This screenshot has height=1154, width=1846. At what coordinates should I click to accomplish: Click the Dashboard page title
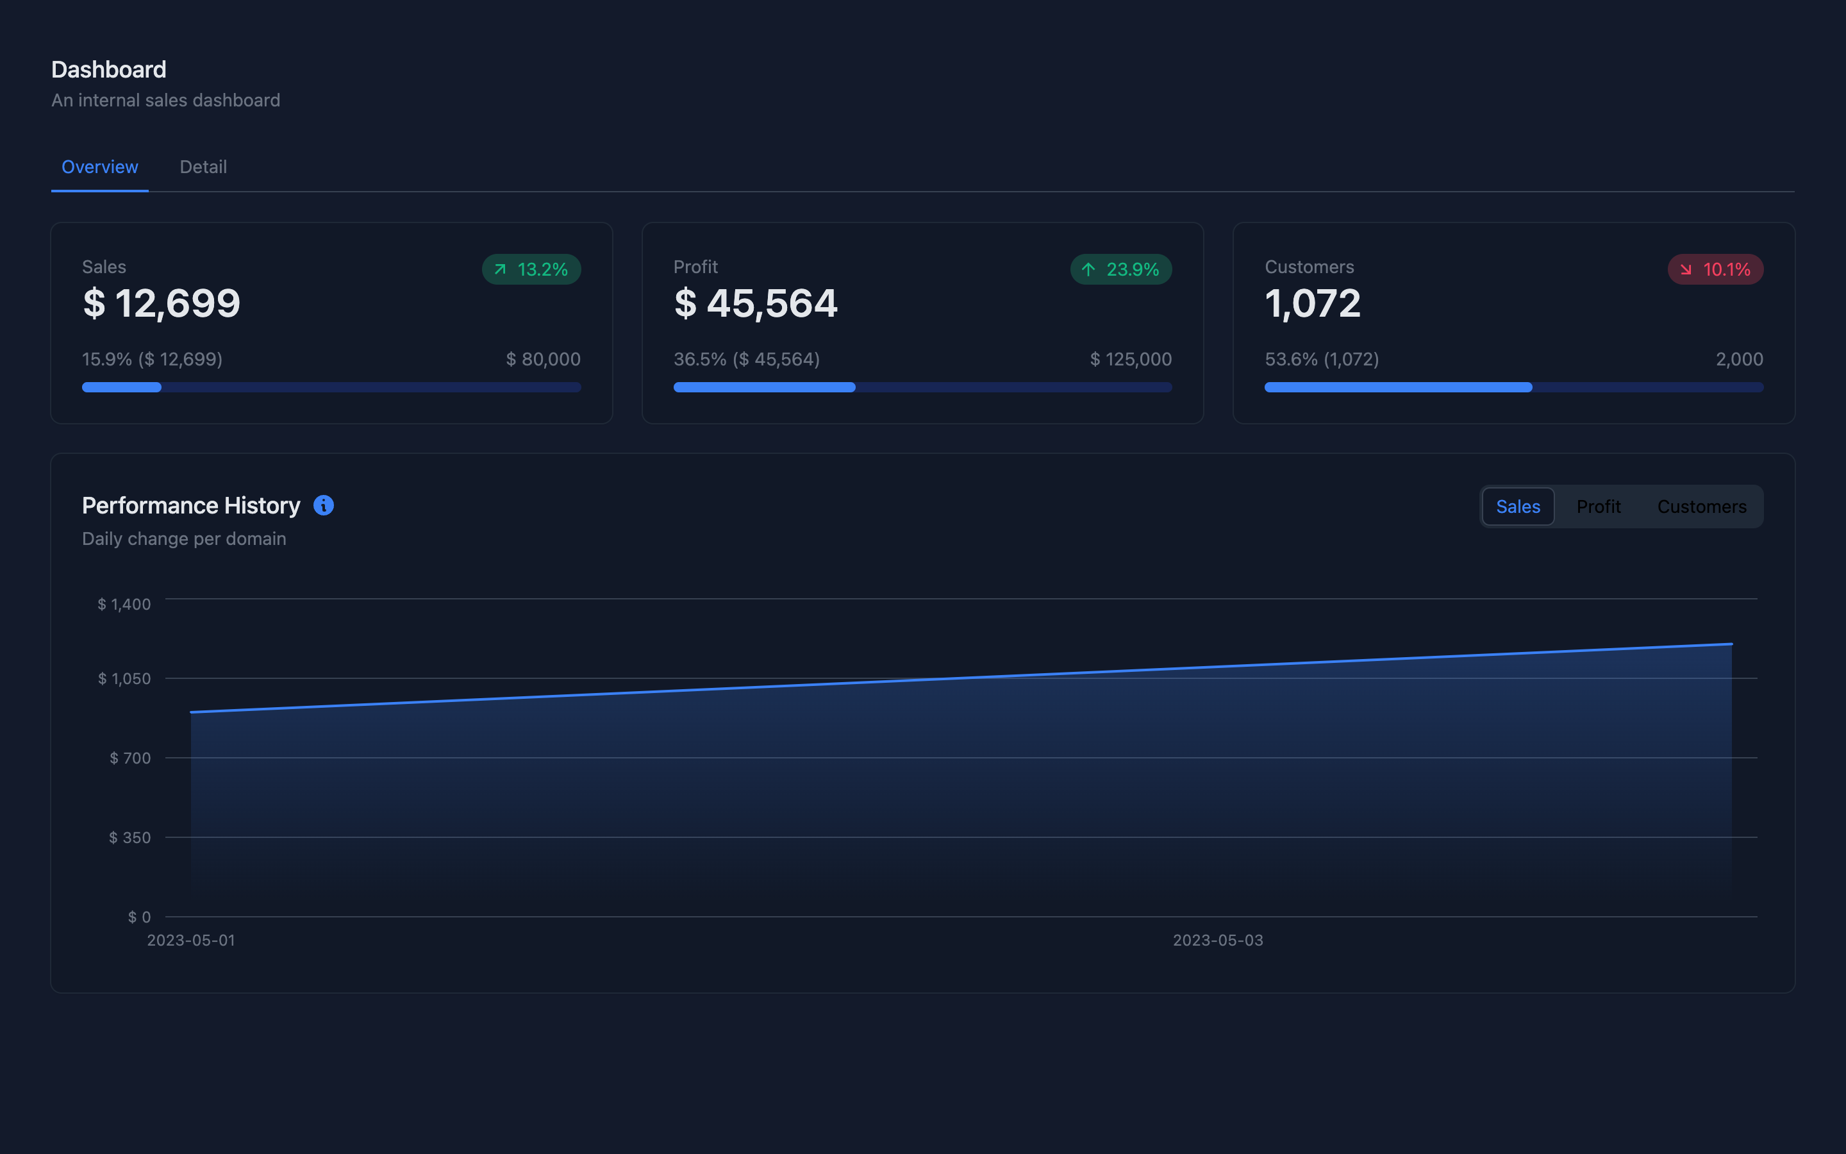click(x=108, y=69)
